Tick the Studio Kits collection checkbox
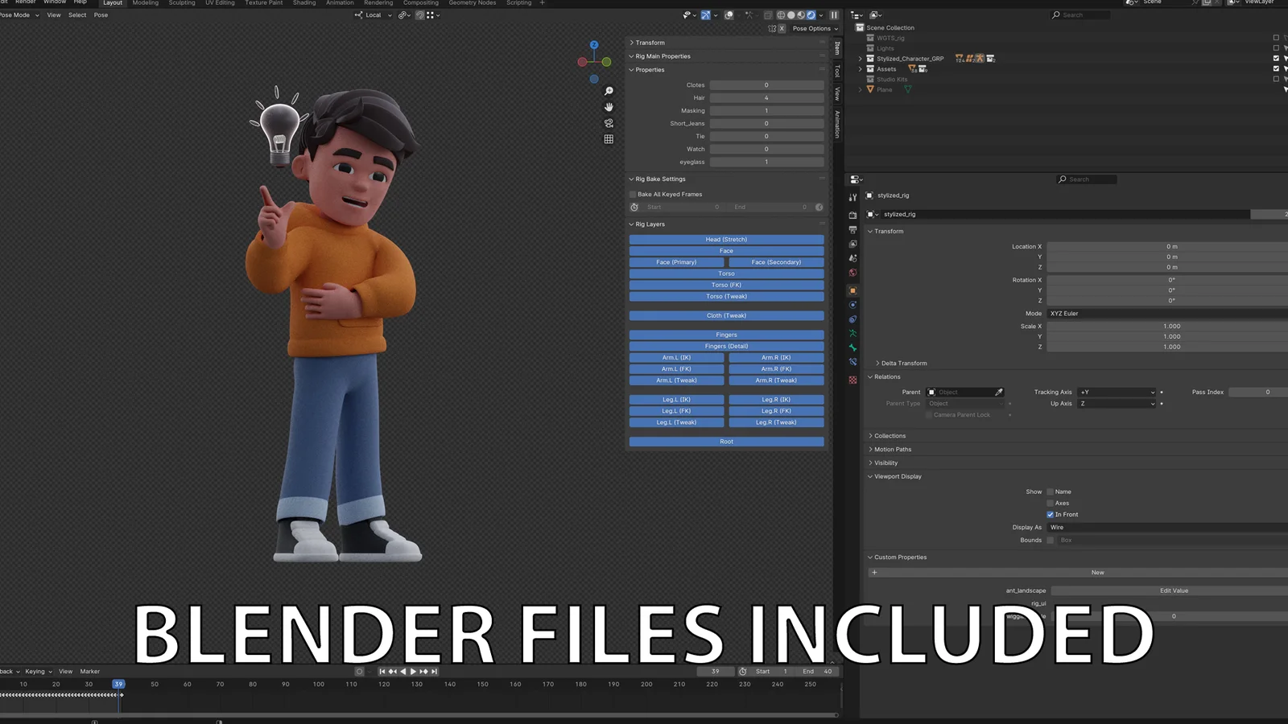Screen dimensions: 1288x724 click(1275, 79)
